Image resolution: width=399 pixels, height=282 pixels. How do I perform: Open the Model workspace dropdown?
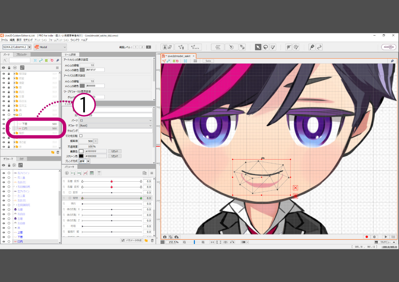(x=50, y=47)
